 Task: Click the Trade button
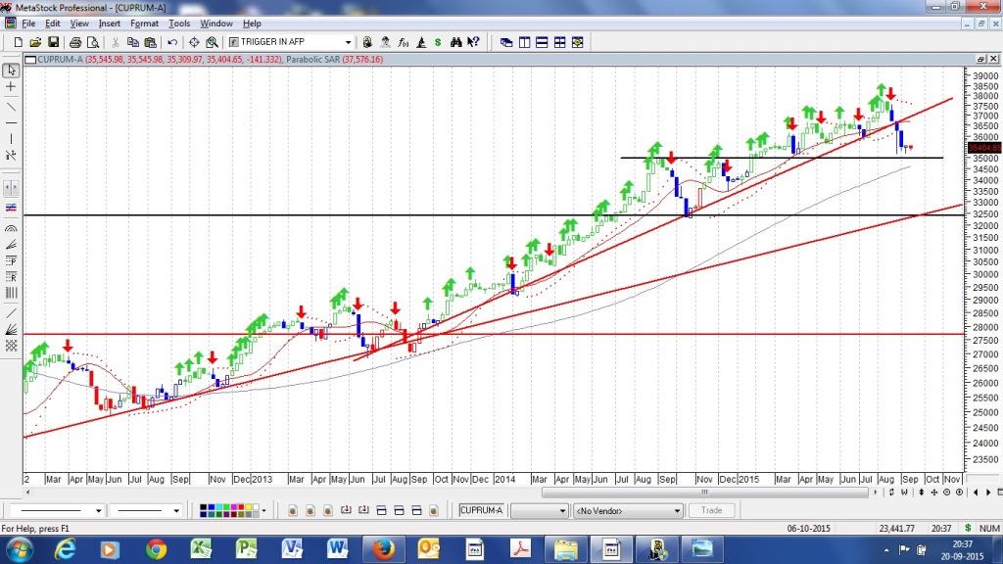click(711, 510)
